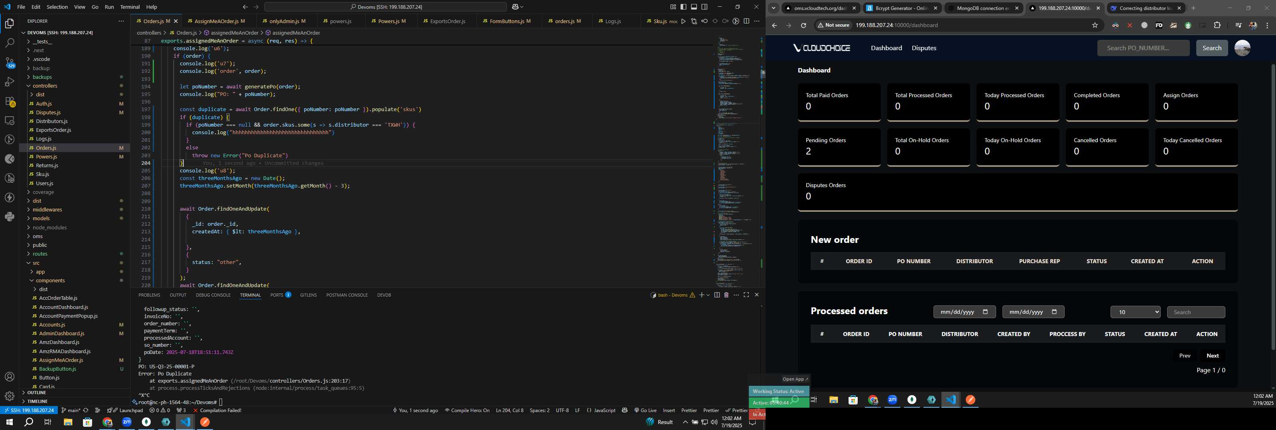Toggle Compile Hero: On in status bar
1276x430 pixels.
(x=467, y=410)
